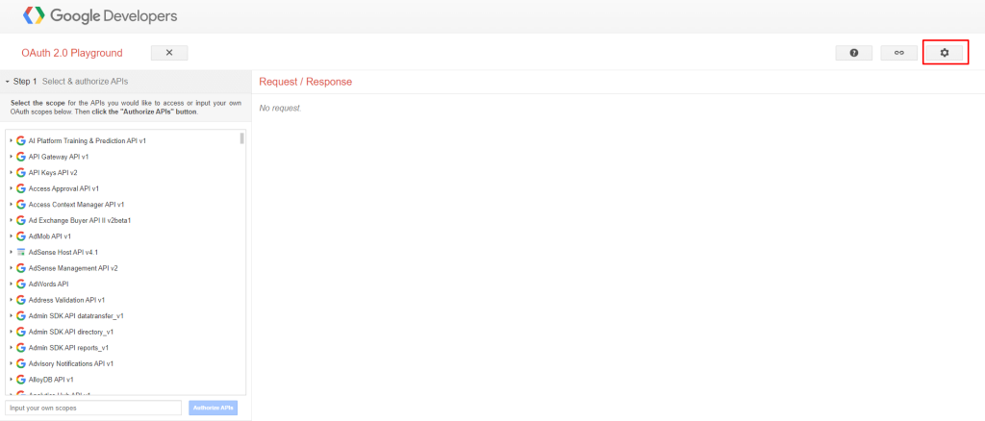The image size is (985, 421).
Task: Select AdSense Management API v2
Action: point(73,268)
